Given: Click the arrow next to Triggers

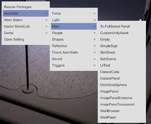Looking at the screenshot, I should coord(95,65).
